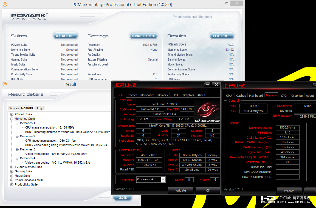Collapse the Memories 3 node
316x208 pixels.
pos(17,150)
